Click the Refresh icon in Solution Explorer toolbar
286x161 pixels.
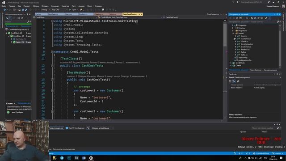pyautogui.click(x=255, y=18)
